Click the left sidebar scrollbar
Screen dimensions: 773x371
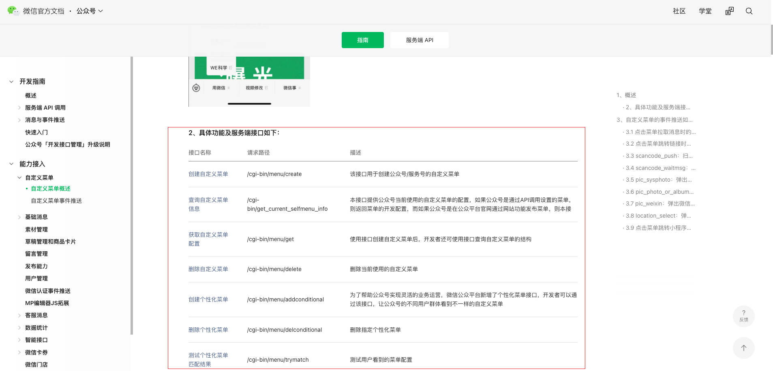[x=132, y=194]
